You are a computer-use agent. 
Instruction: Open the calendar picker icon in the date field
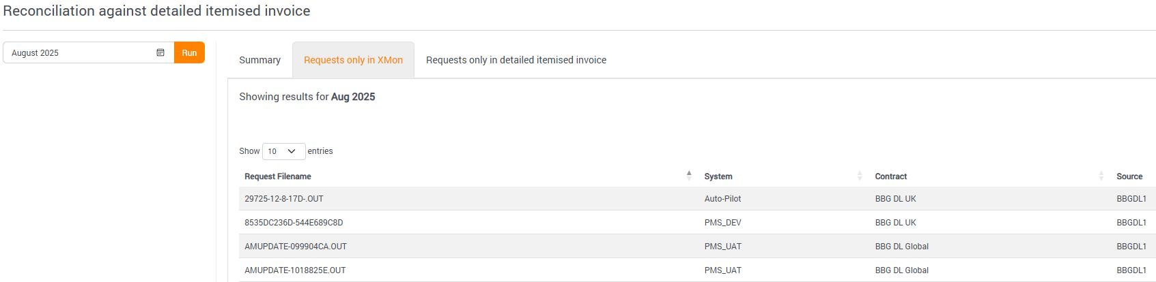160,52
